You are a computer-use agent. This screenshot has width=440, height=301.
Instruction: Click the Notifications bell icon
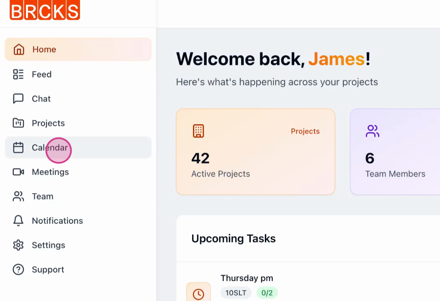coord(18,221)
